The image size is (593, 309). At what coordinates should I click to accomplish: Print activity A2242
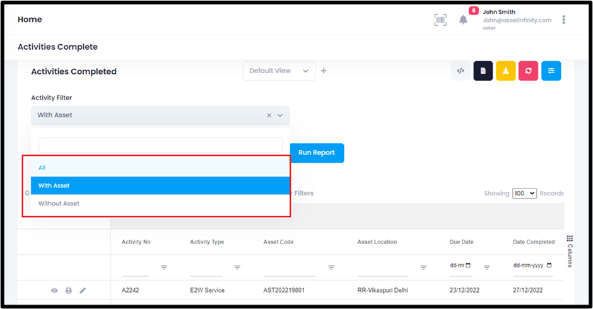pyautogui.click(x=69, y=291)
